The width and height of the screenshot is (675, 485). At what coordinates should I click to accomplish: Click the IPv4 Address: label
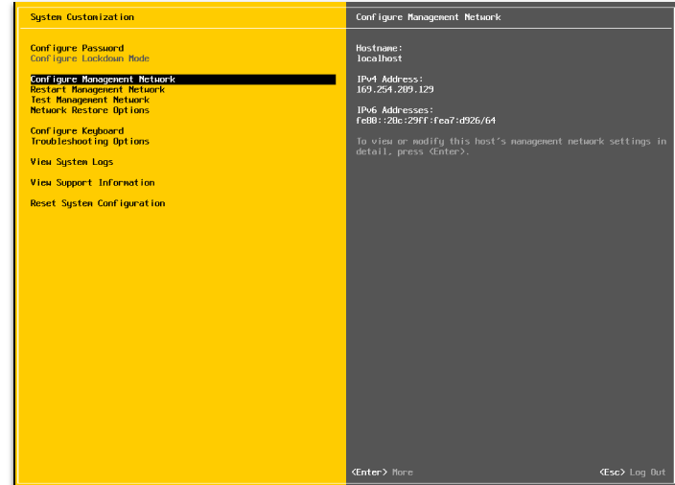click(389, 80)
